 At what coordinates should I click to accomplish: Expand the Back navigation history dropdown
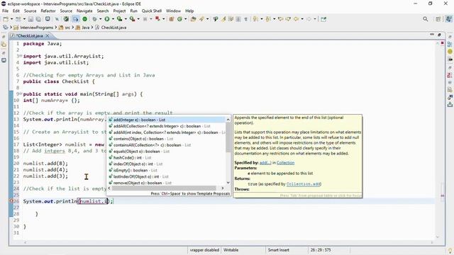[x=302, y=19]
